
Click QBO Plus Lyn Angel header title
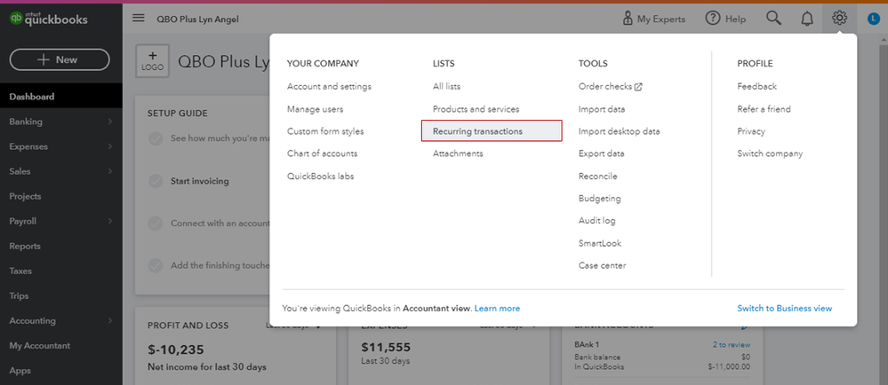[x=197, y=20]
